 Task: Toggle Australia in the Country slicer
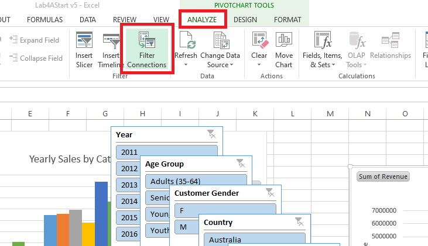click(254, 239)
